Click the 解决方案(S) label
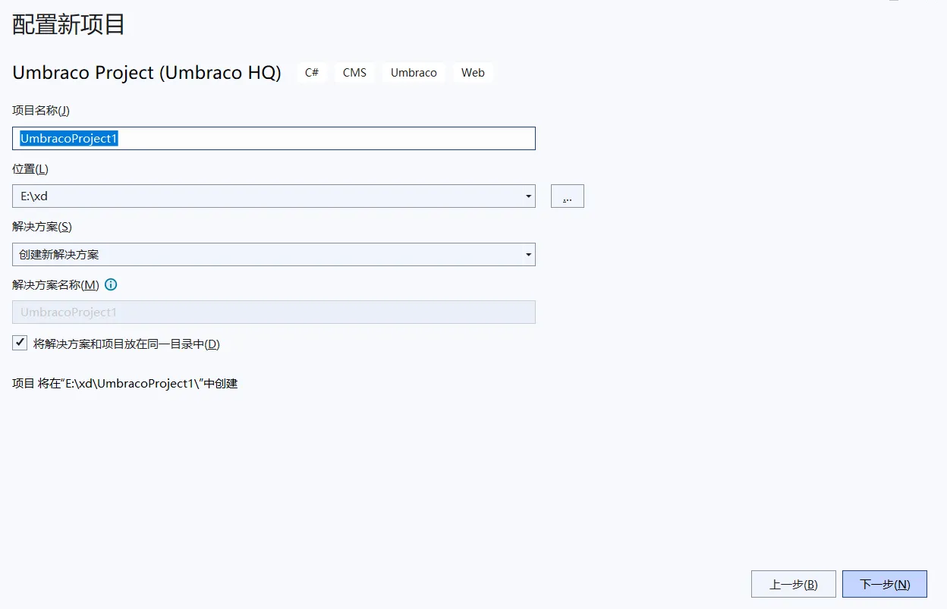 [x=42, y=227]
